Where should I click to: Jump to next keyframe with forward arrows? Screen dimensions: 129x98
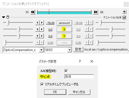pos(96,12)
